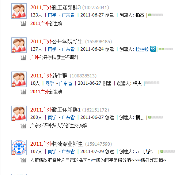Click crown icon beside 广外公开学院新生咨询群

tap(23, 58)
